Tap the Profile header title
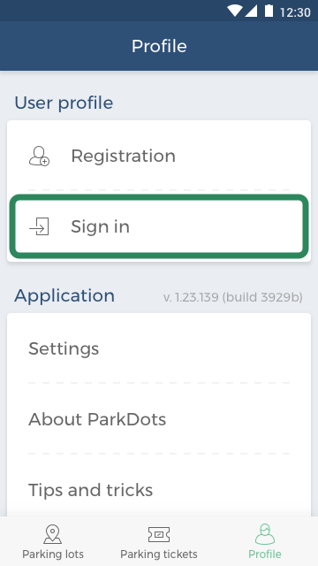This screenshot has height=566, width=318. (159, 46)
